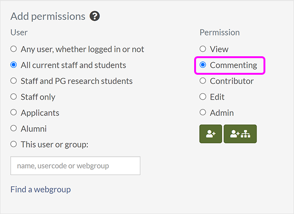Click the 'Add permissions' heading text
This screenshot has height=214, width=294.
pyautogui.click(x=48, y=16)
